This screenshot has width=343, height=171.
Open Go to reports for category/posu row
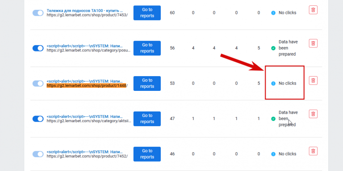point(147,48)
